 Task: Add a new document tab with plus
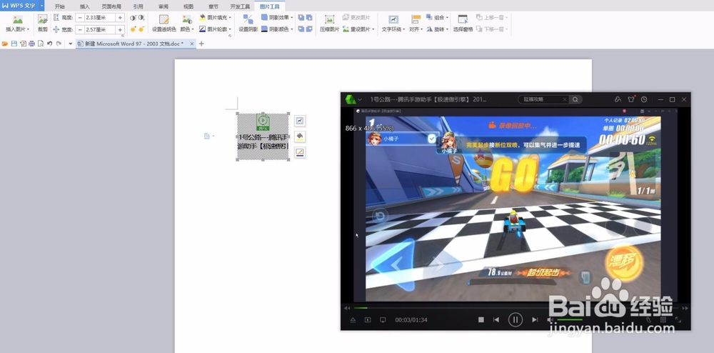tap(201, 44)
